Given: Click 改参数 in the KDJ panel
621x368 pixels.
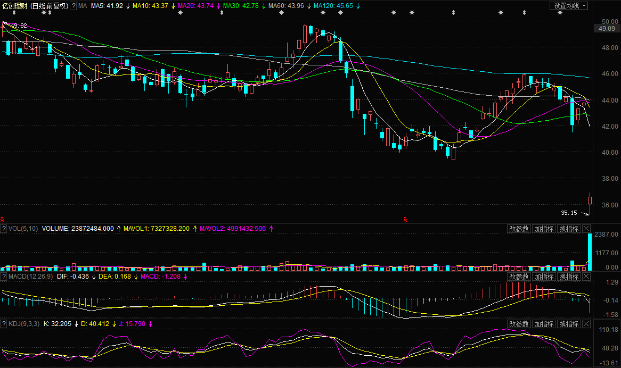Looking at the screenshot, I should 519,324.
